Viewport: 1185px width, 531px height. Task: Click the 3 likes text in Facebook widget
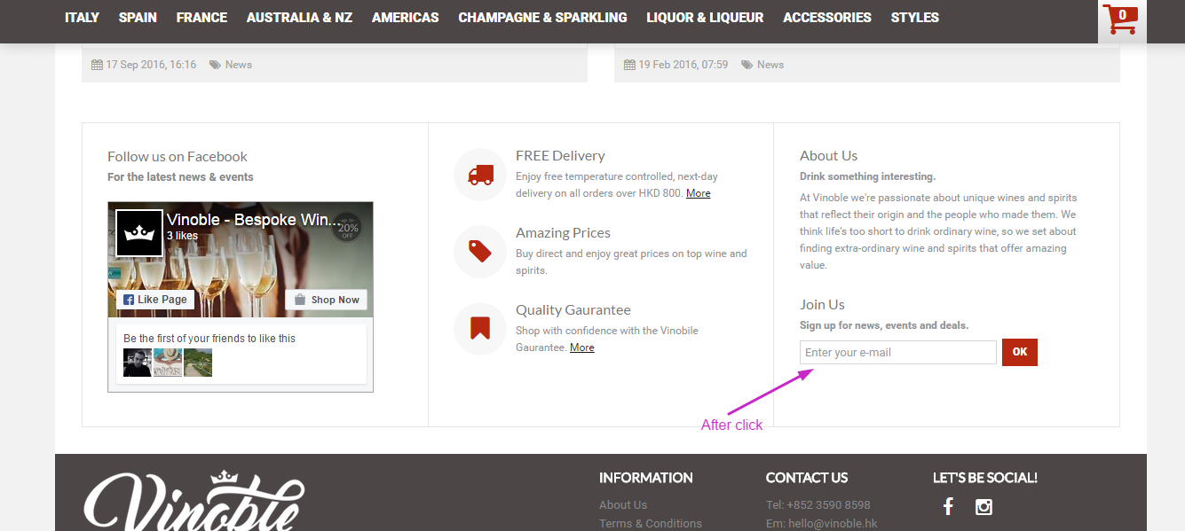click(182, 237)
